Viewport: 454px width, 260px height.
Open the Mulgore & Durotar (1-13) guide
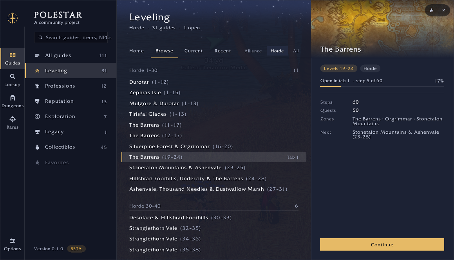(x=213, y=104)
